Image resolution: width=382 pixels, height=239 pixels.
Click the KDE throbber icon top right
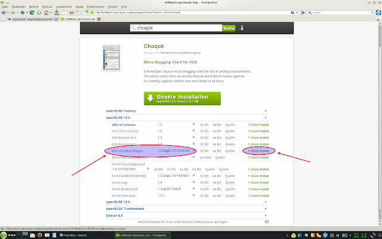coord(378,13)
